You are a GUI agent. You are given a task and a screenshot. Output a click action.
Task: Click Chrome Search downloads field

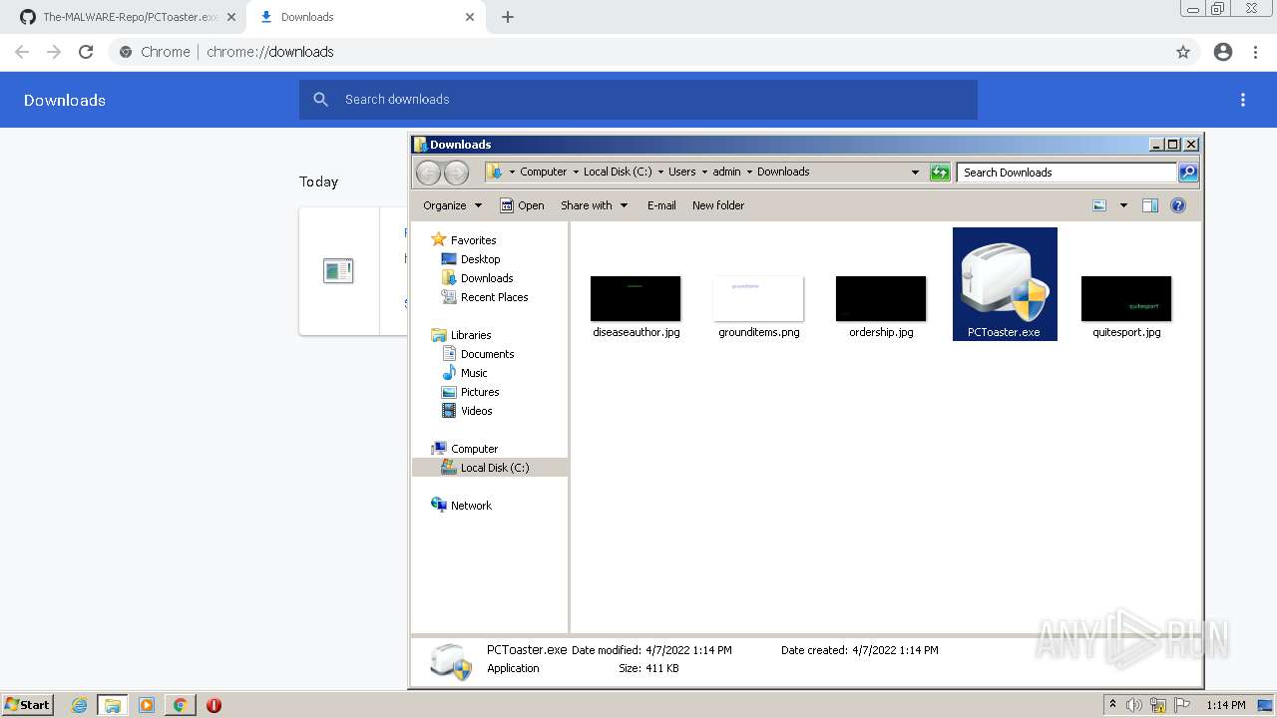638,100
